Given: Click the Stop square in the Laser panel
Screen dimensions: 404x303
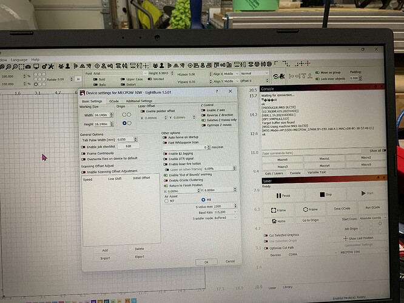Looking at the screenshot, I should tap(322, 195).
